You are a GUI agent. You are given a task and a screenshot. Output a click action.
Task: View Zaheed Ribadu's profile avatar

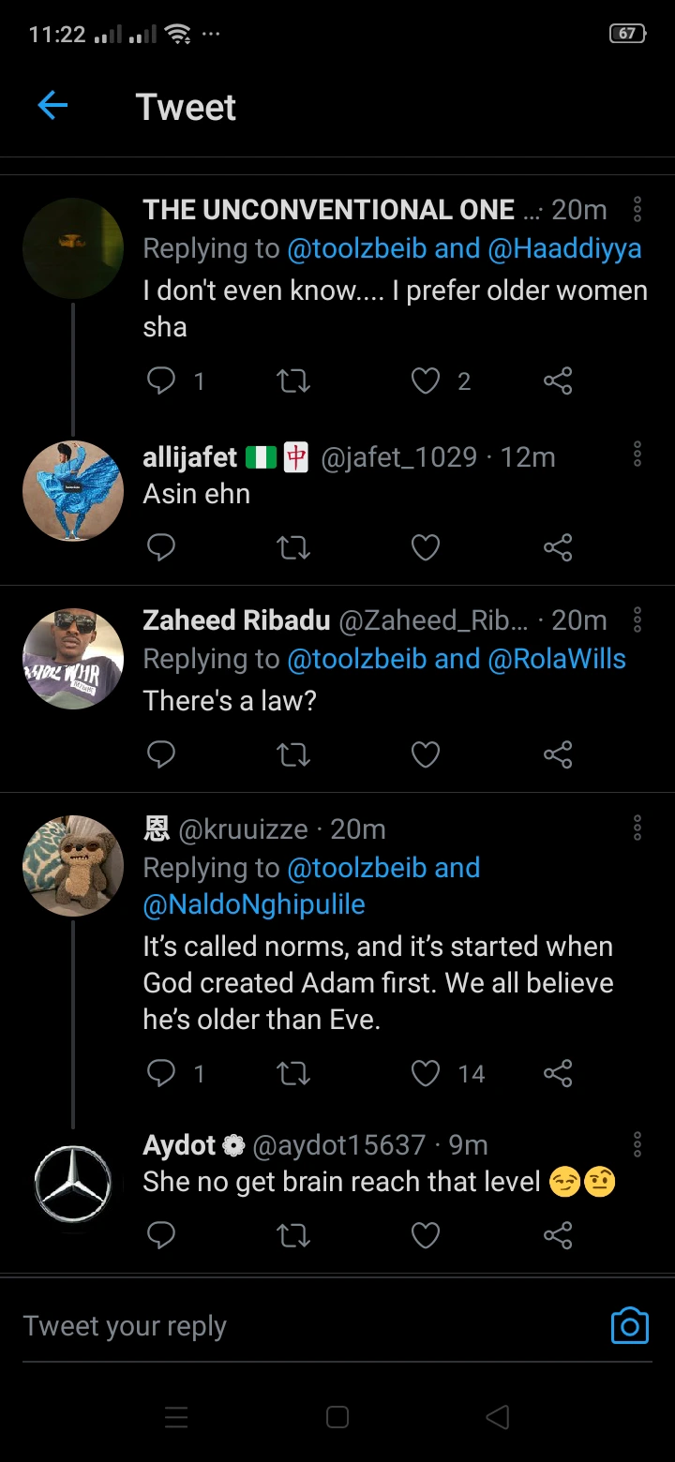(73, 659)
